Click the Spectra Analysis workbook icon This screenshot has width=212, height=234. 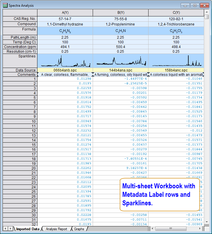5,5
